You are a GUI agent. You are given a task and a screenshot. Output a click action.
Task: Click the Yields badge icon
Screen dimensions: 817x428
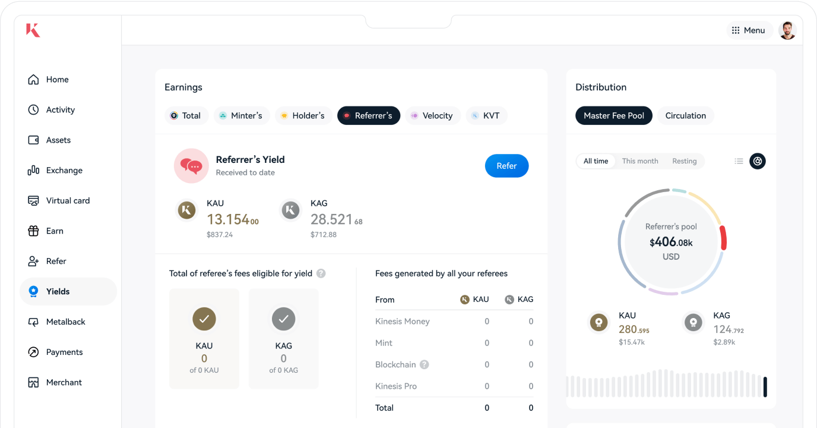click(x=33, y=291)
